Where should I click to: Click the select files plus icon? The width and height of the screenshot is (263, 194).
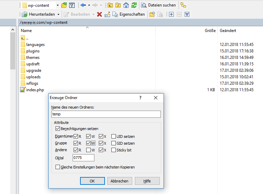point(171,14)
